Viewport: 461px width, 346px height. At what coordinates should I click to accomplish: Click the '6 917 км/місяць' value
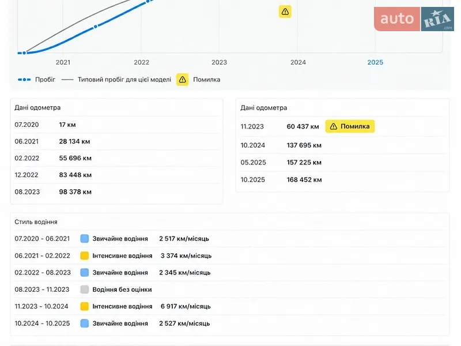186,306
